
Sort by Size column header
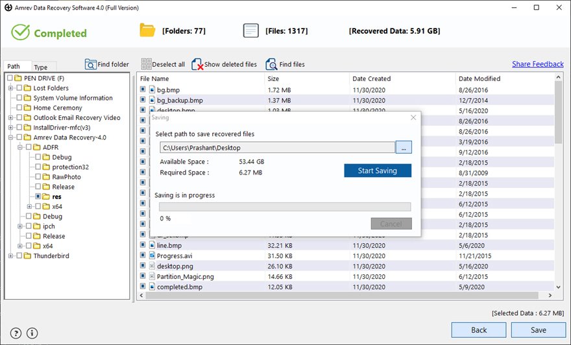pyautogui.click(x=307, y=78)
